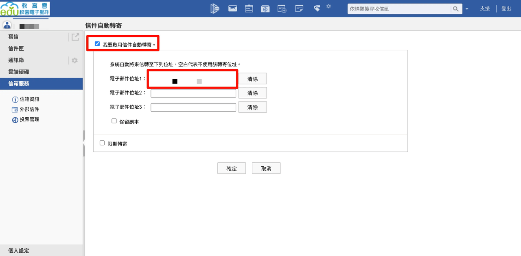Enable the 限期轉寄 time-limited forwarding checkbox
This screenshot has height=256, width=521.
[102, 143]
